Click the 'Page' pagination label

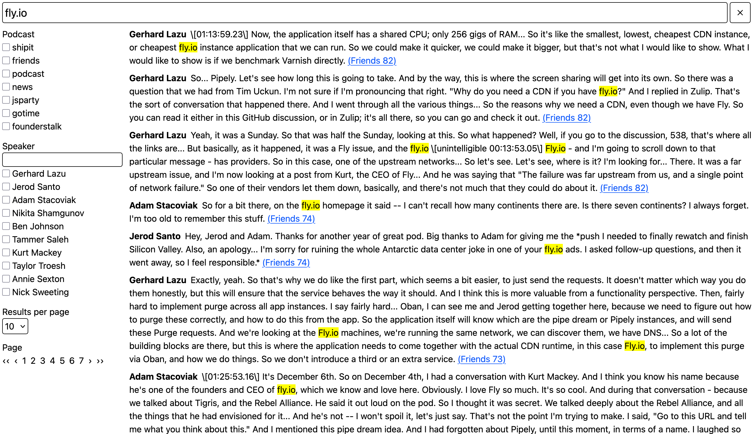12,348
